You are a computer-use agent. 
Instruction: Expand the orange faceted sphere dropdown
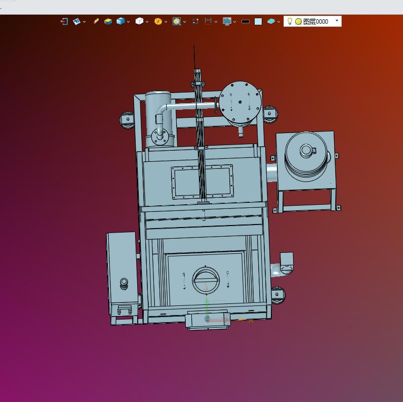tap(166, 22)
